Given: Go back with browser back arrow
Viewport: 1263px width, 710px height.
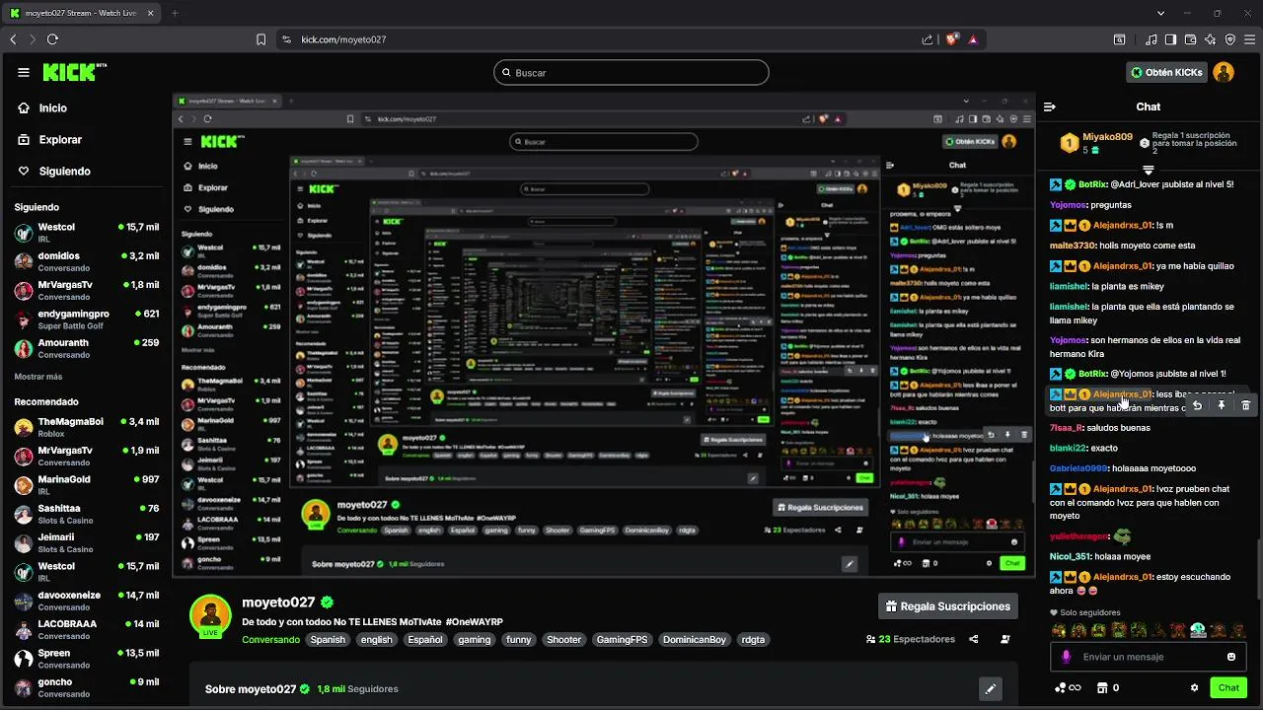Looking at the screenshot, I should coord(13,39).
